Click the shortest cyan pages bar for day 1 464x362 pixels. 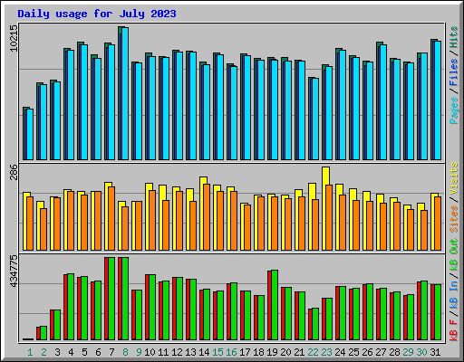(30, 134)
